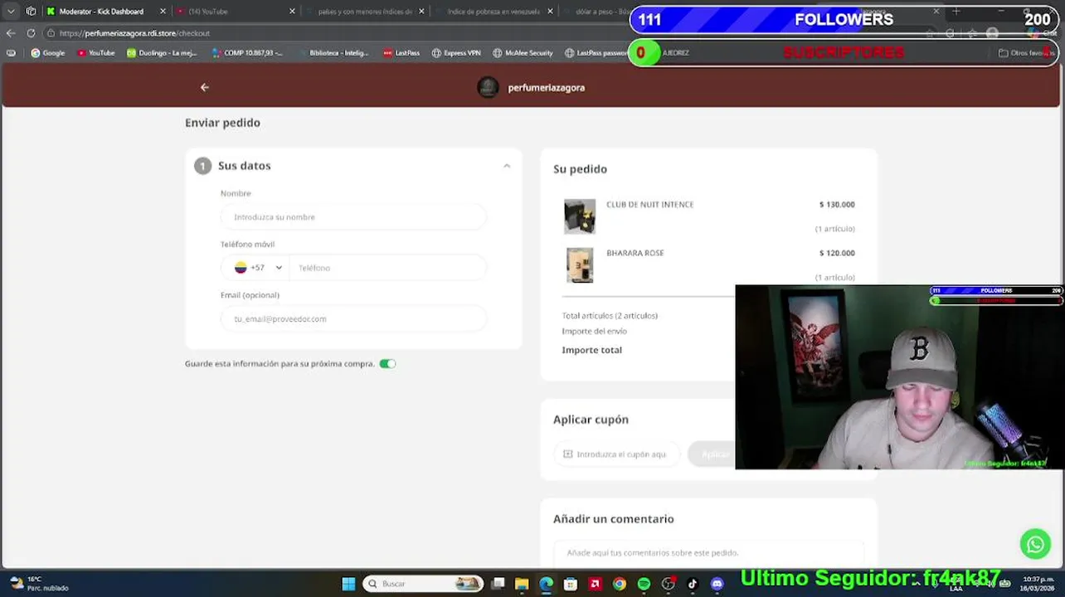Go back using the header arrow

pyautogui.click(x=204, y=87)
